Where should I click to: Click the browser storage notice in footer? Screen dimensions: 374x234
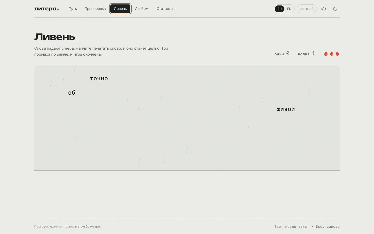[x=67, y=226]
